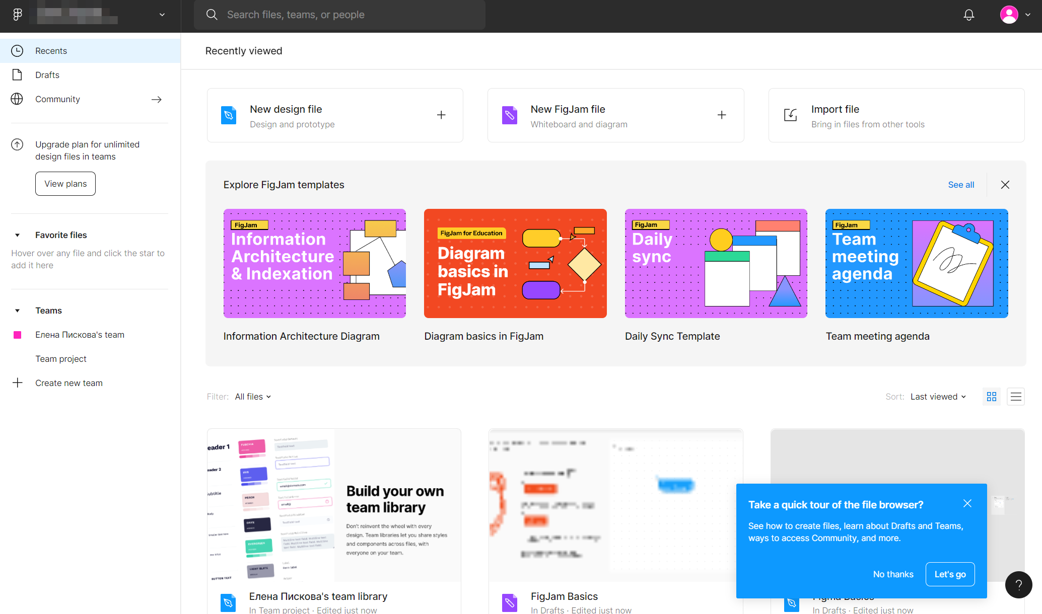Open Team project in the sidebar
The image size is (1042, 614).
coord(61,359)
